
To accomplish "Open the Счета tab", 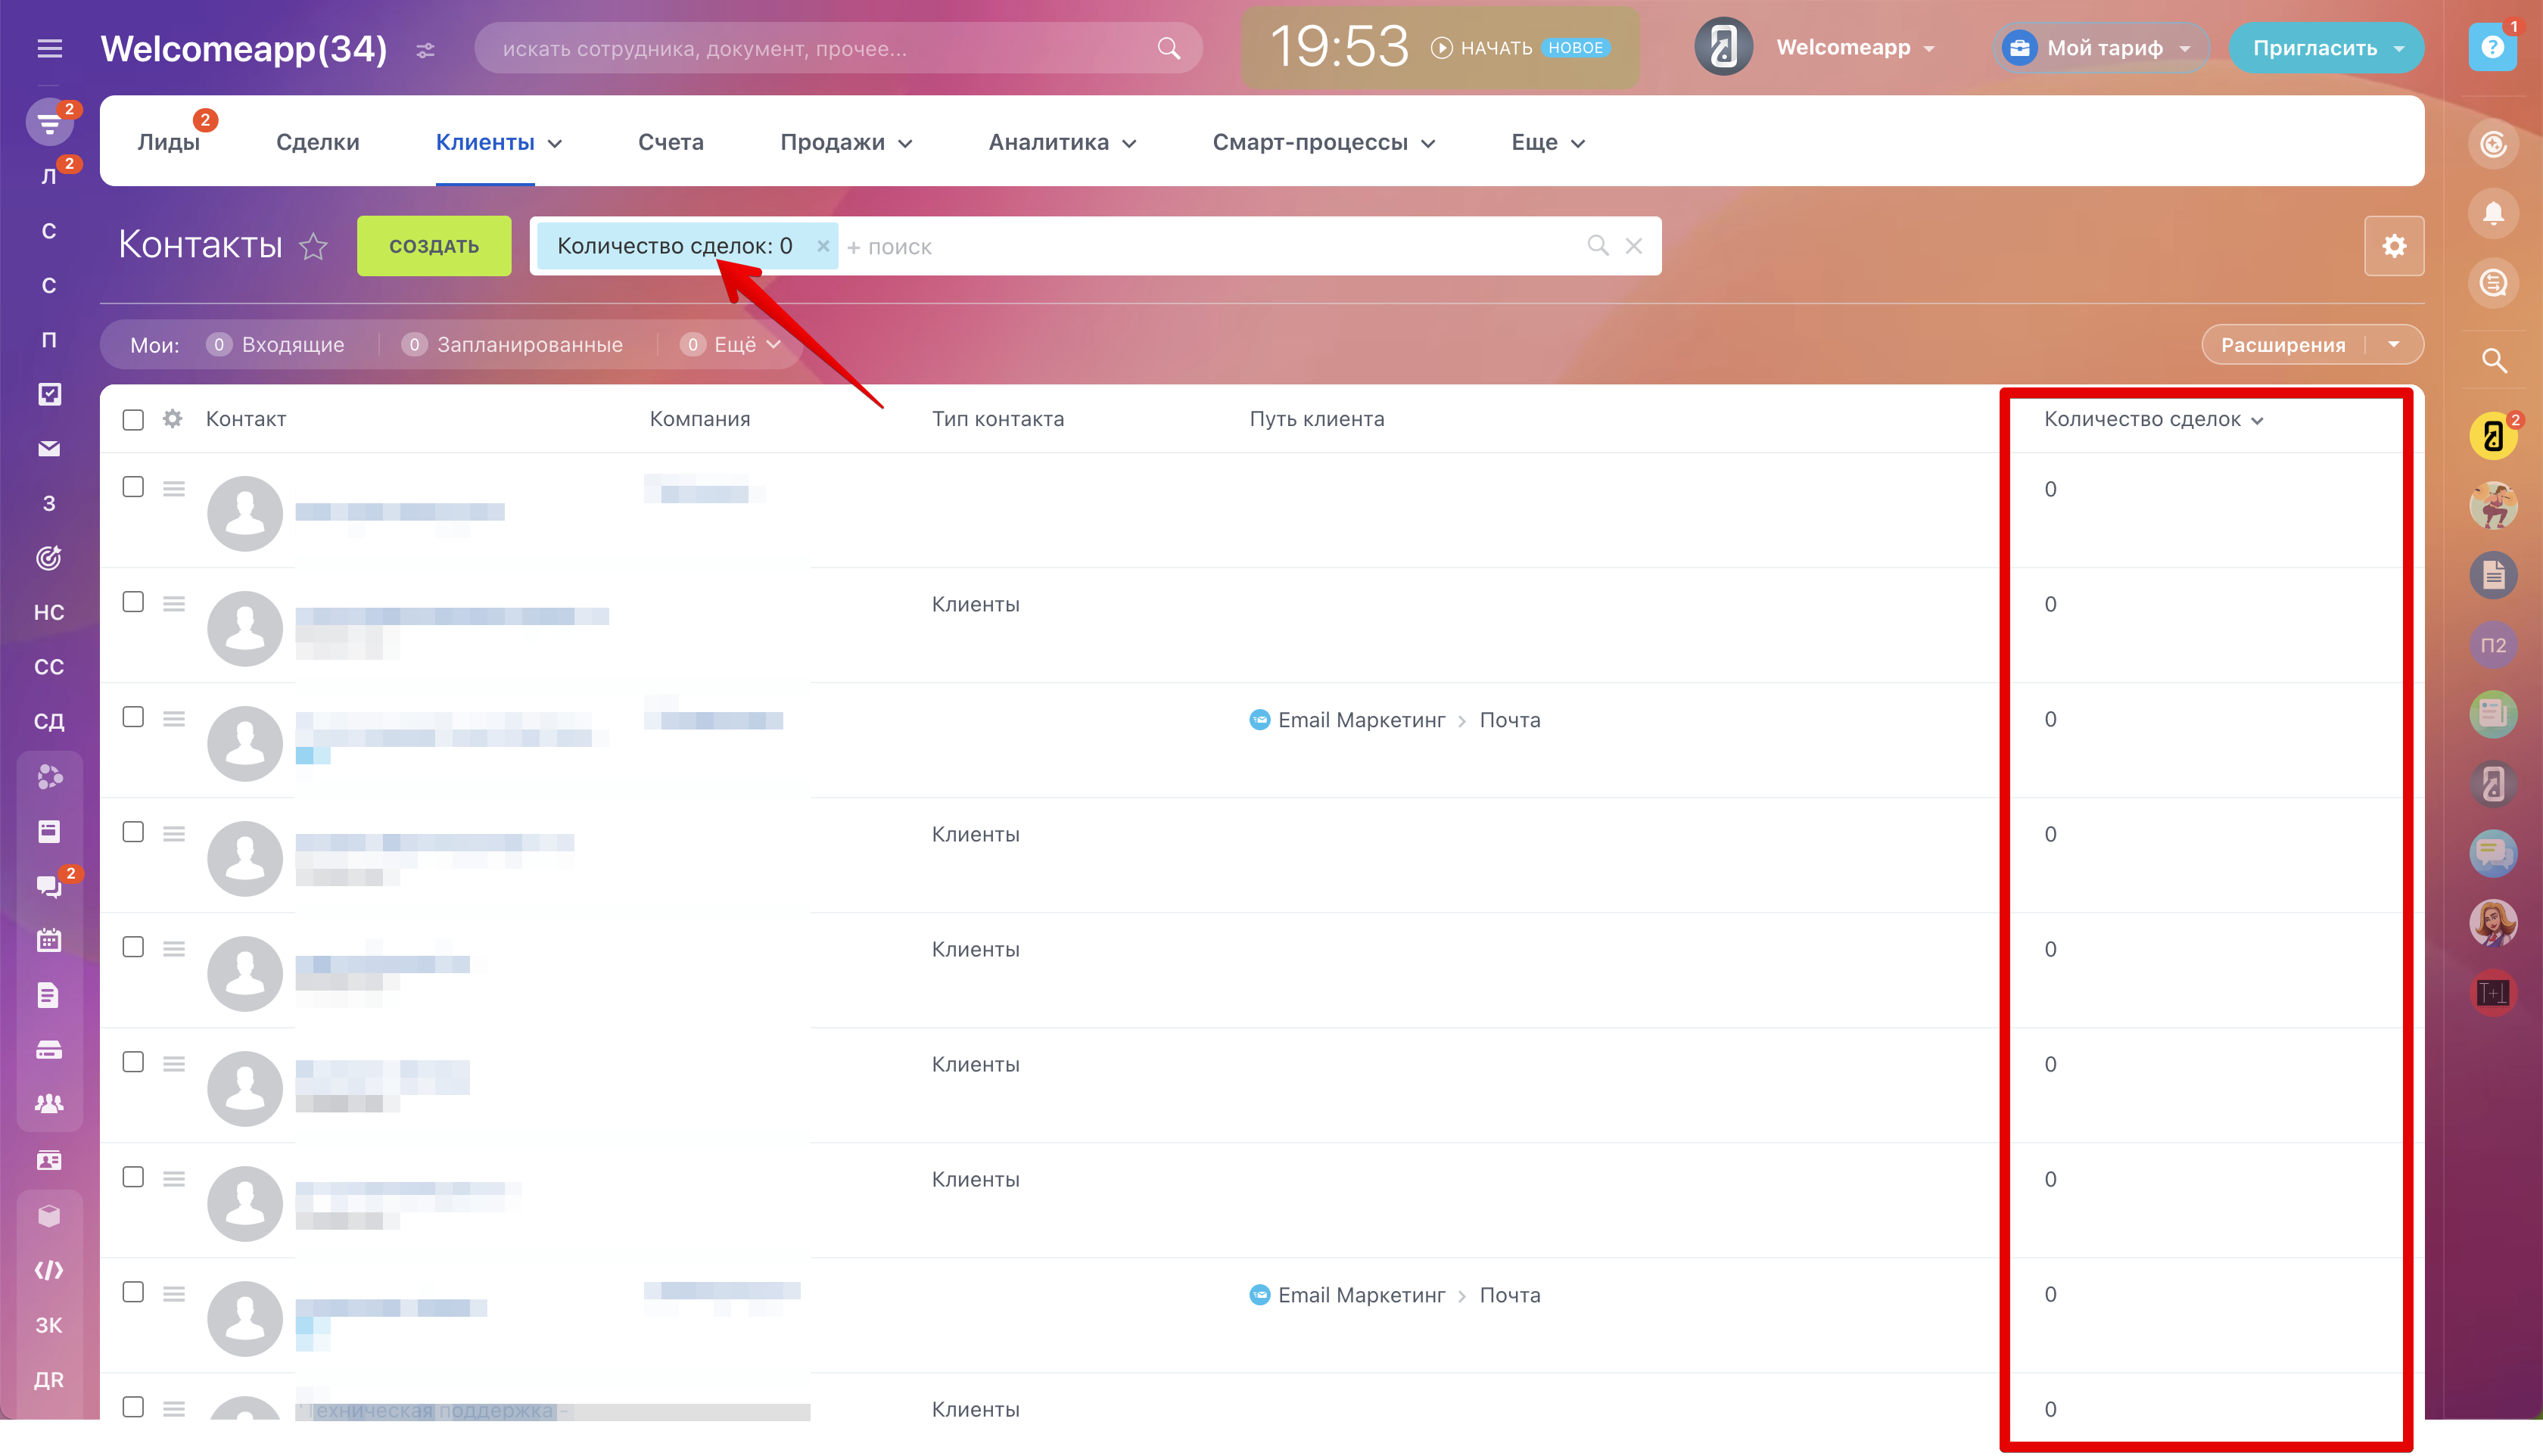I will coord(670,143).
